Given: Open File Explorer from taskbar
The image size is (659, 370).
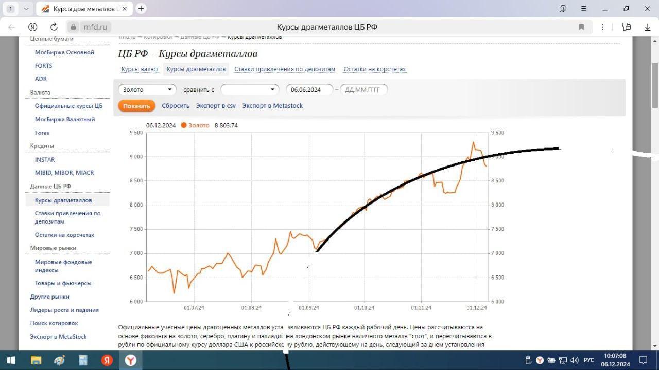Looking at the screenshot, I should click(x=36, y=360).
